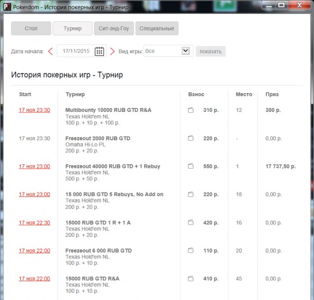Click the 500 р. + 50 р. breakdown
314x300 pixels.
click(82, 179)
